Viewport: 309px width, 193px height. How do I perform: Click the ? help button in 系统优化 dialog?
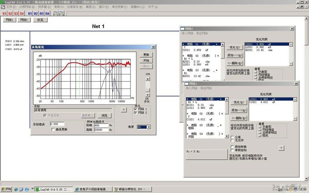(x=124, y=109)
